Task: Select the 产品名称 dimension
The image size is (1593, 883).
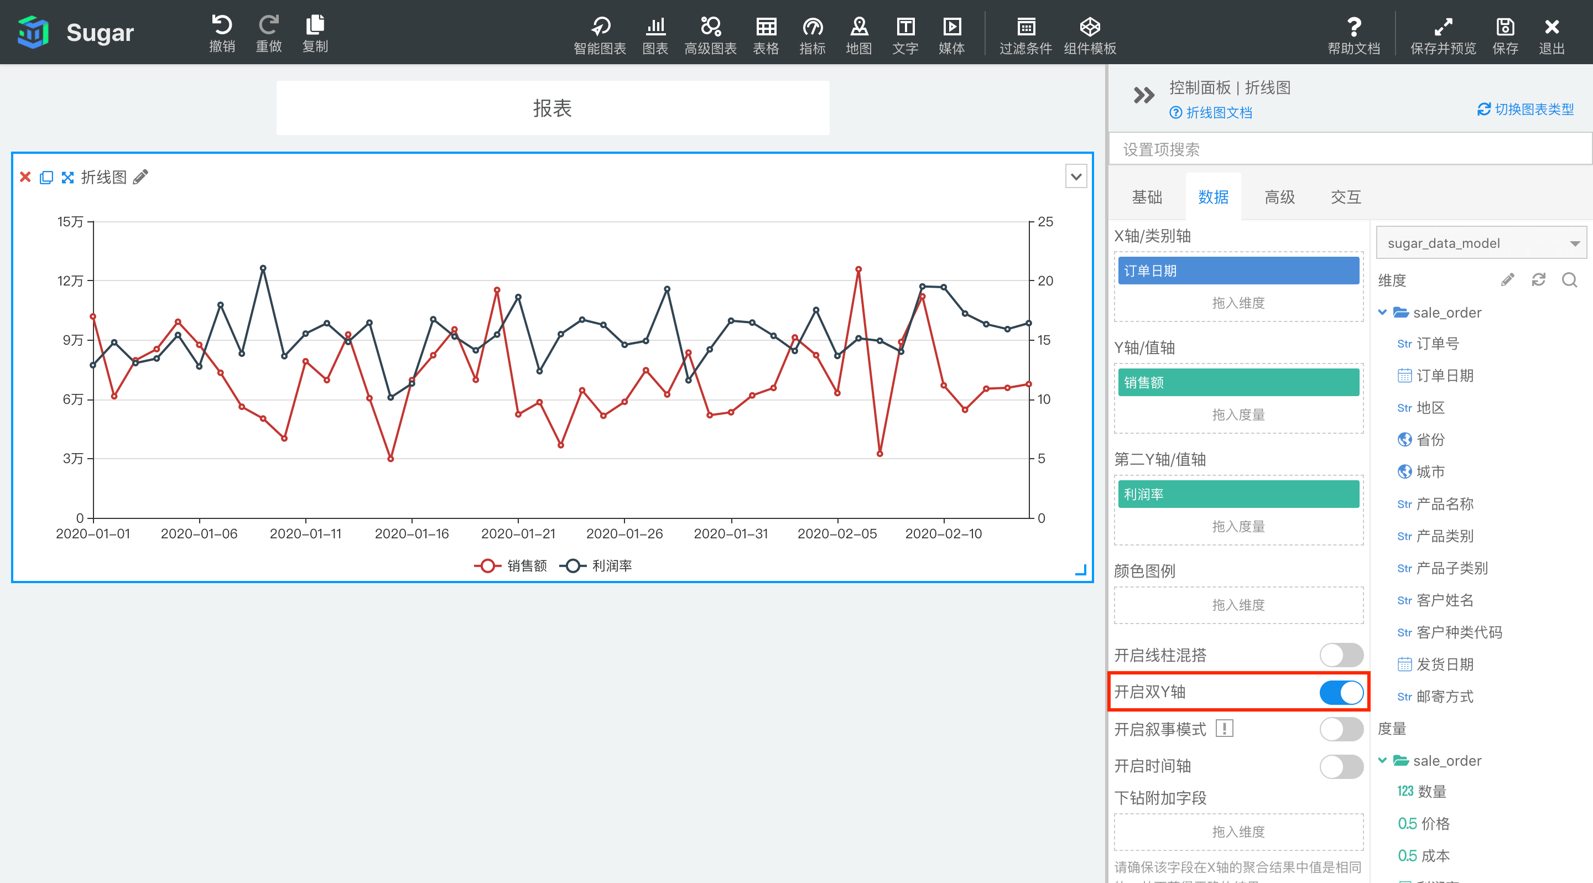Action: coord(1435,504)
